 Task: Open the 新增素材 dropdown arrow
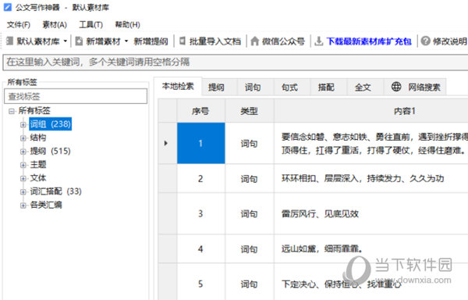(126, 41)
